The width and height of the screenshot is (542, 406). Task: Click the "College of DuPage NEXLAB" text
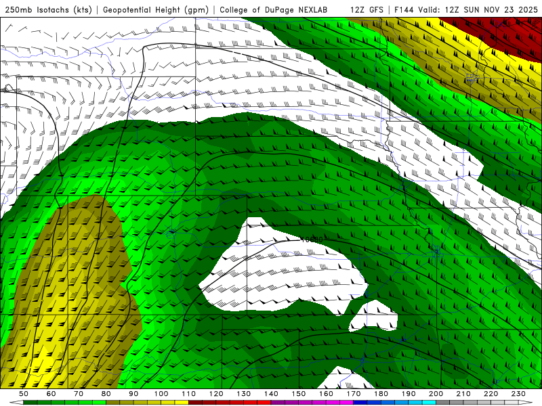[x=273, y=9]
